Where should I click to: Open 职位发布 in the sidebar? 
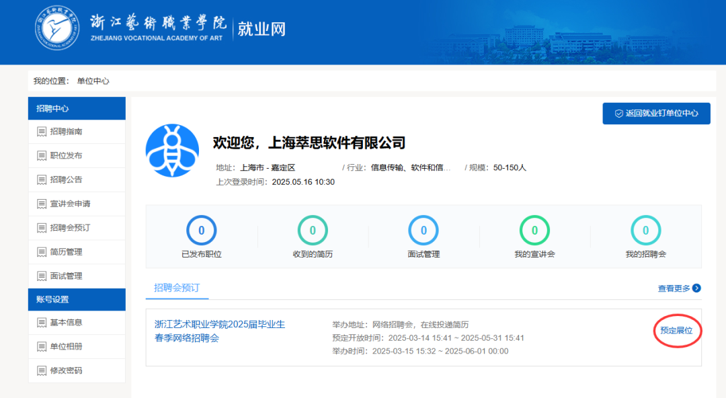coord(66,156)
